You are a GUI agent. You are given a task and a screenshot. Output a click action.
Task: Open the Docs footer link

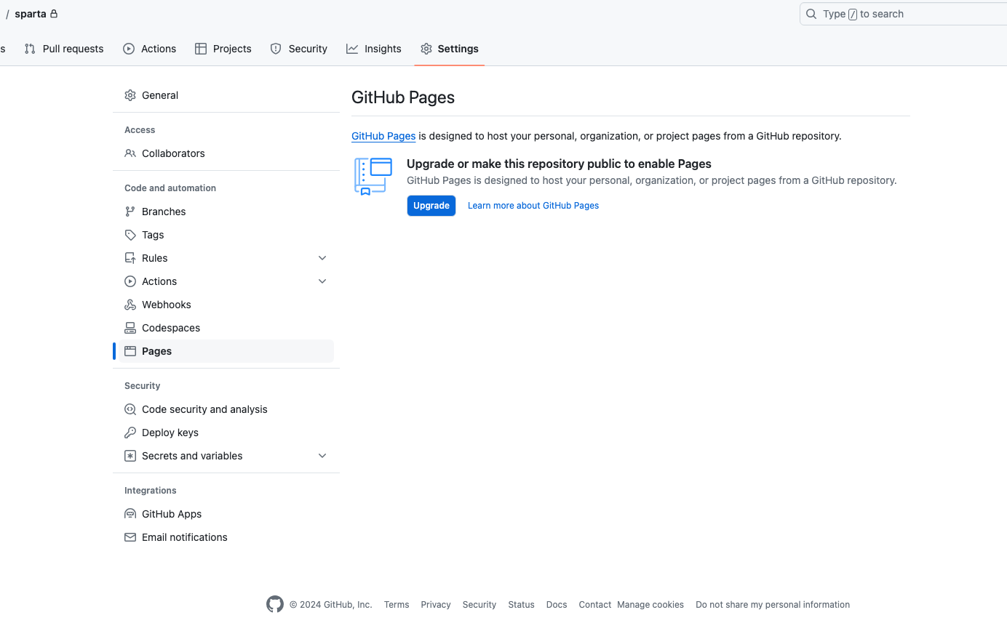click(x=557, y=605)
